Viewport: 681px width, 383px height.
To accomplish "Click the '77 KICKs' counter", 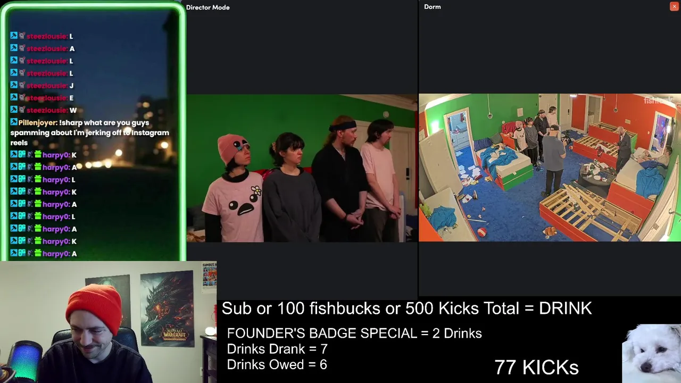I will [x=536, y=367].
